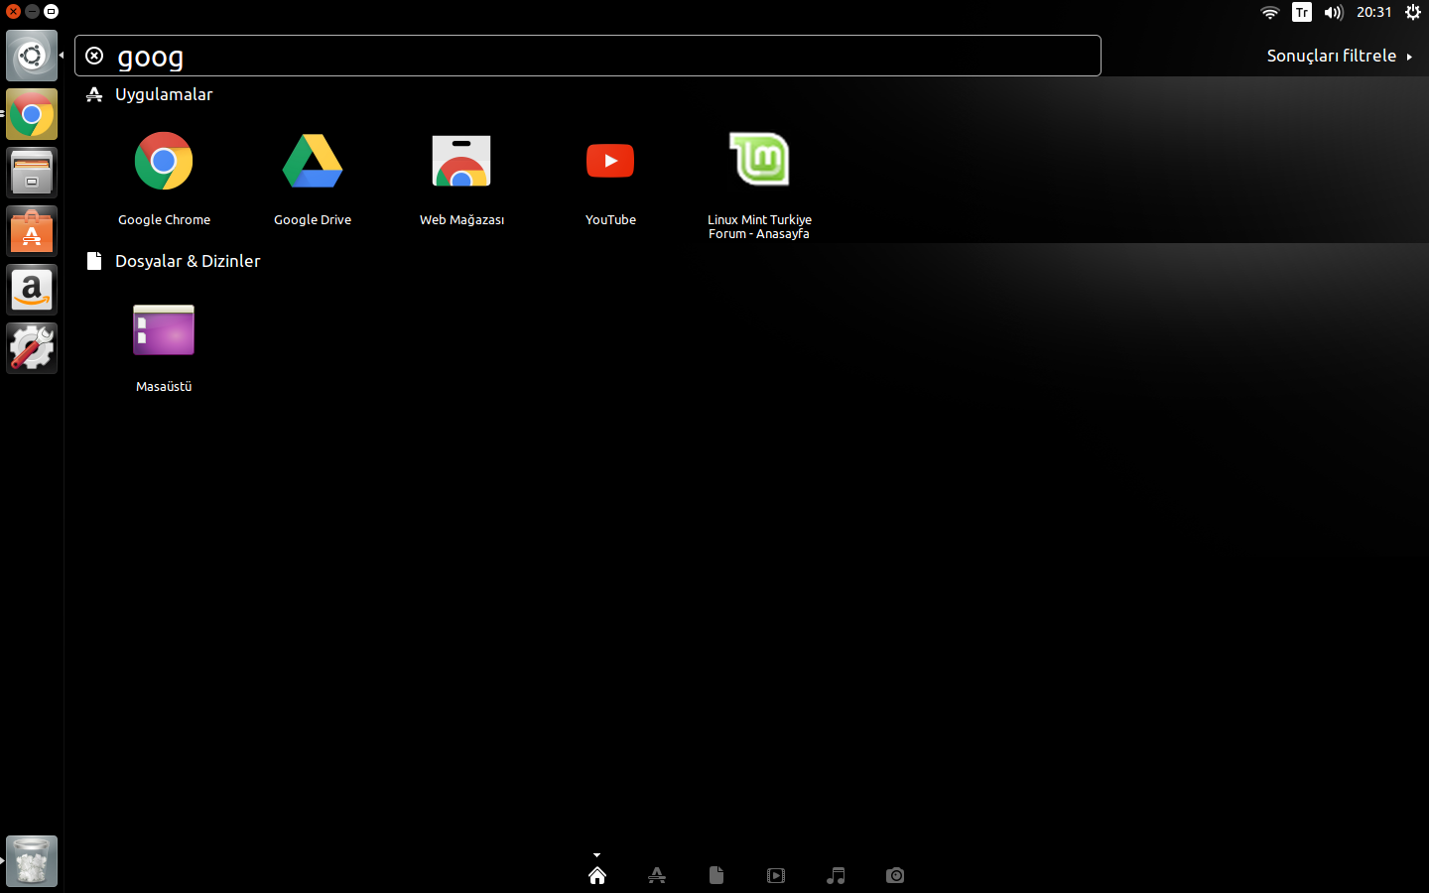Click into the search field containing goog
Image resolution: width=1429 pixels, height=893 pixels.
[x=587, y=56]
